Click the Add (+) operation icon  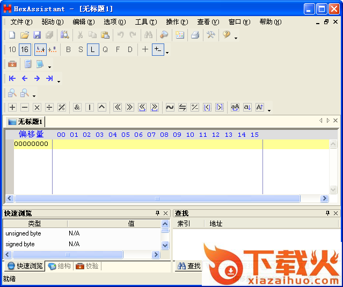tap(12, 107)
